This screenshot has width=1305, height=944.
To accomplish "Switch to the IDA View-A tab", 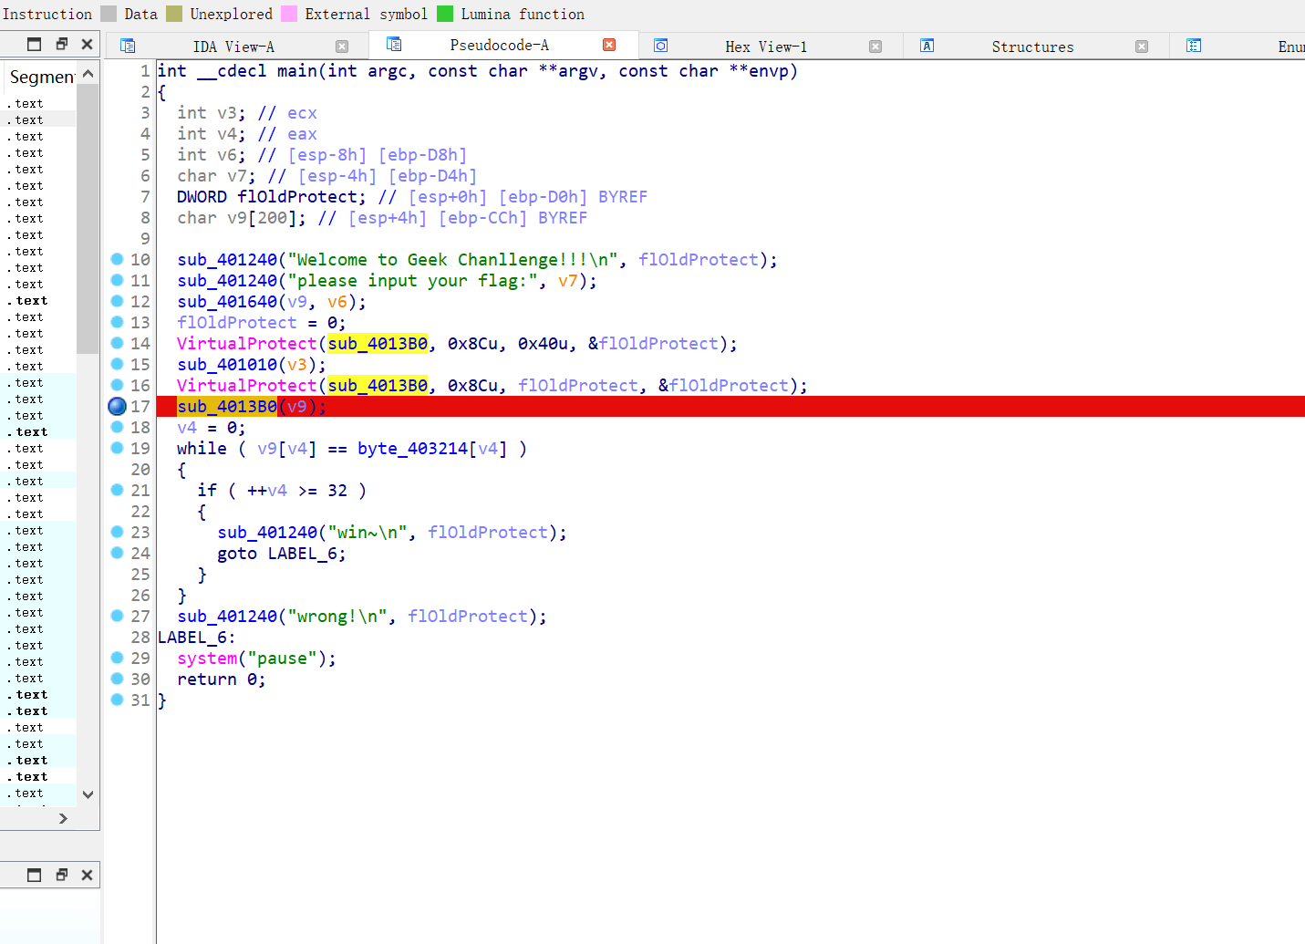I will 233,47.
